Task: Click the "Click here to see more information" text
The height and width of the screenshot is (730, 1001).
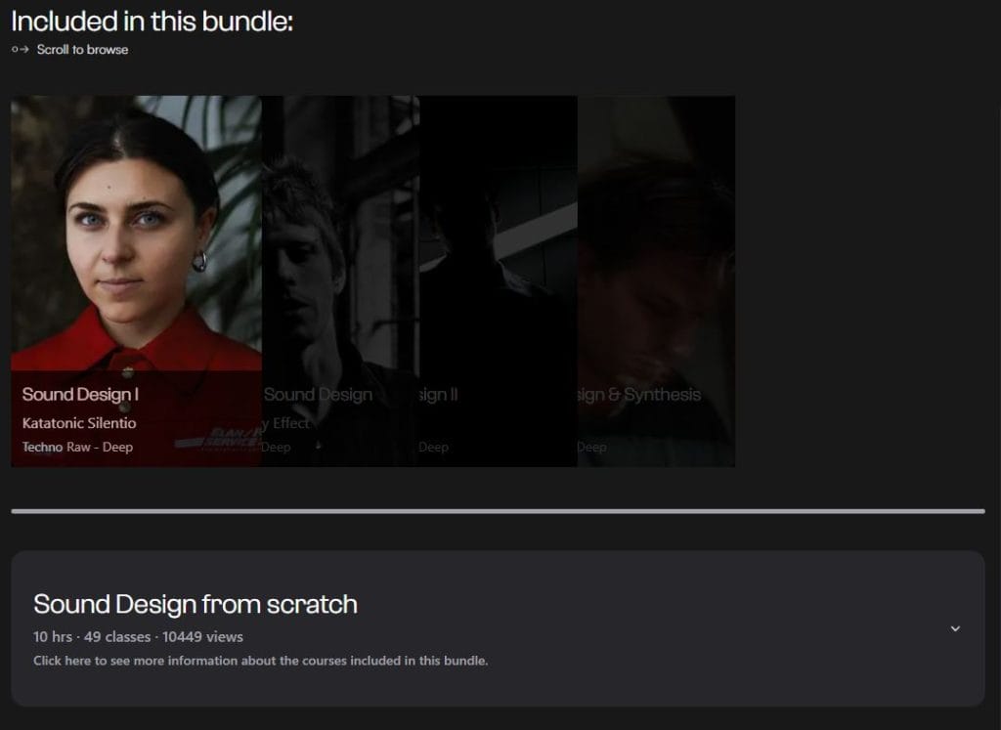Action: (x=260, y=661)
